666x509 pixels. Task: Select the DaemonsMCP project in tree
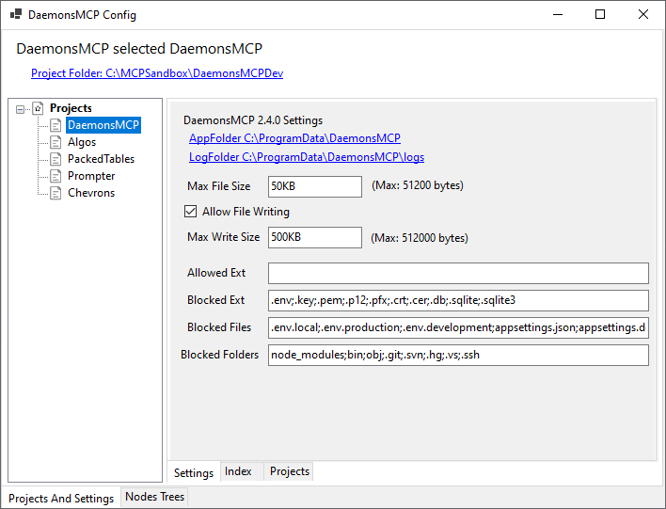tap(103, 125)
